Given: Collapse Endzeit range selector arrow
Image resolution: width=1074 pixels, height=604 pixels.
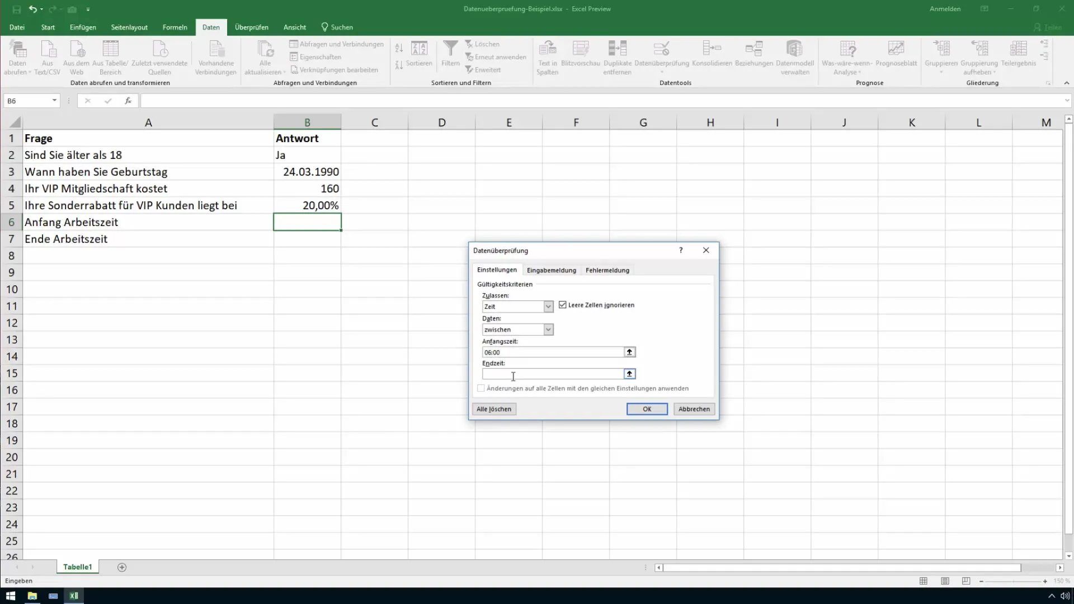Looking at the screenshot, I should coord(629,374).
